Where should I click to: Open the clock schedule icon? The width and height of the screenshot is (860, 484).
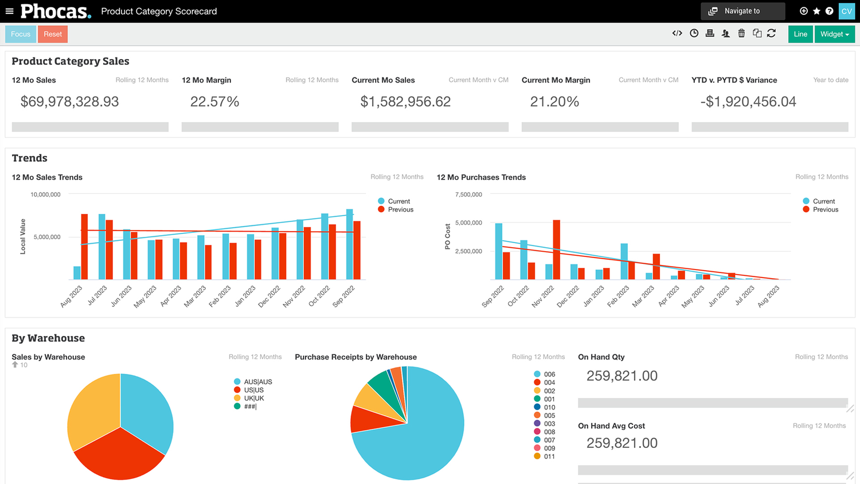(x=694, y=33)
